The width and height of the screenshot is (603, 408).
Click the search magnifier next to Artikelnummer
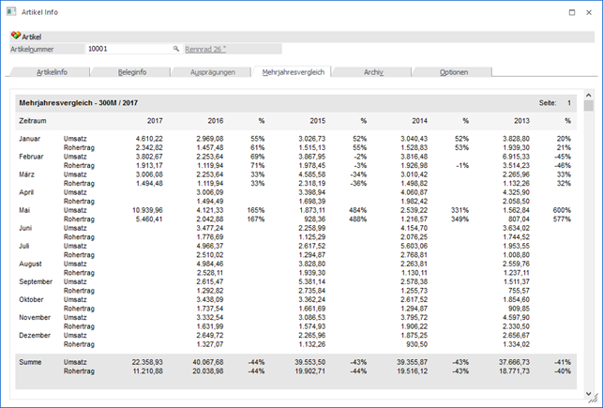click(175, 48)
